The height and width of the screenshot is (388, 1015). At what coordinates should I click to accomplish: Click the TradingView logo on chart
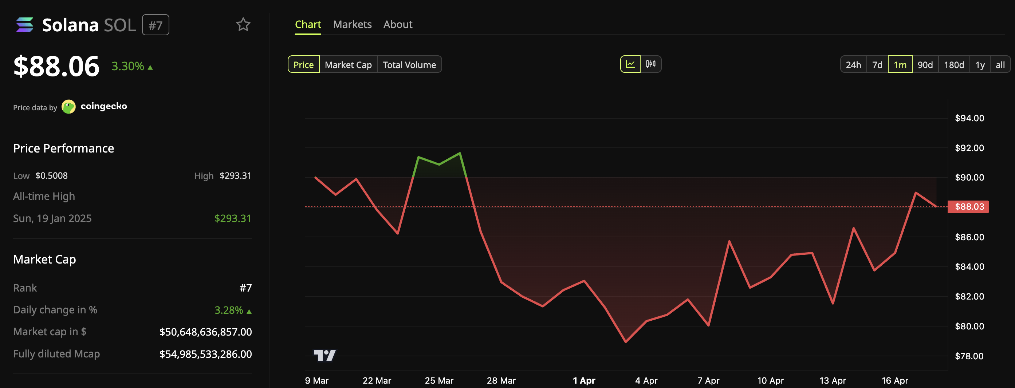324,355
